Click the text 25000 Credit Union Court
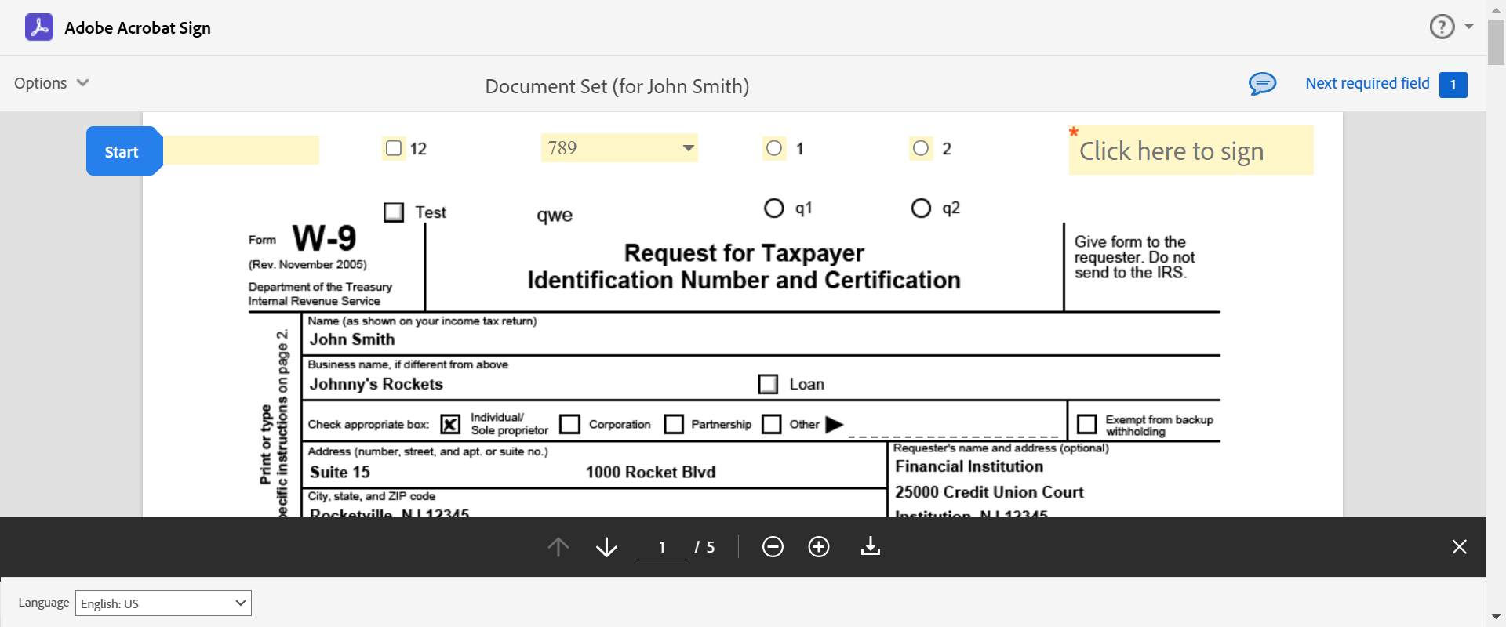 (x=989, y=492)
